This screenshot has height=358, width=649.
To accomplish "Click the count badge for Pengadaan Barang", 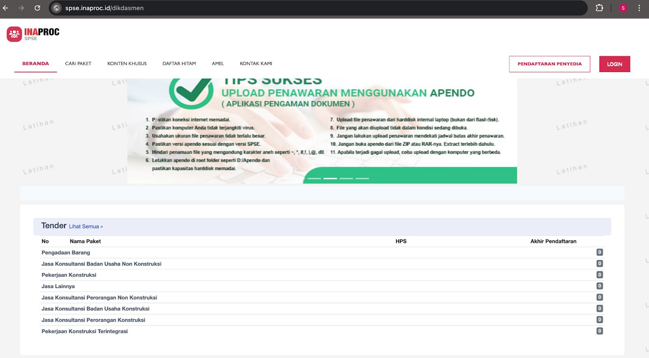I will [600, 252].
